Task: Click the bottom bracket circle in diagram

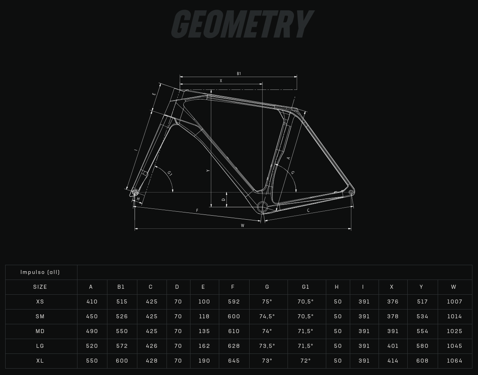Action: [262, 207]
